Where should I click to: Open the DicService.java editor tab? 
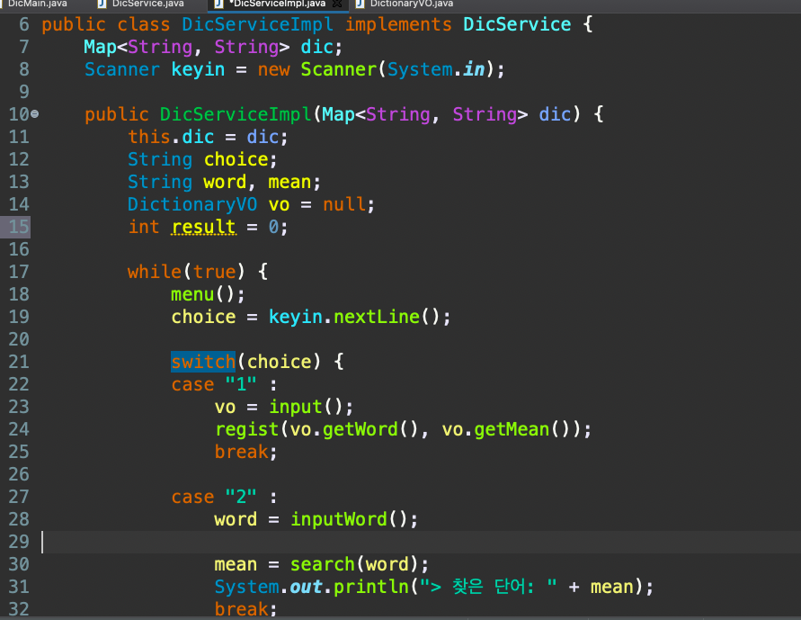point(147,4)
